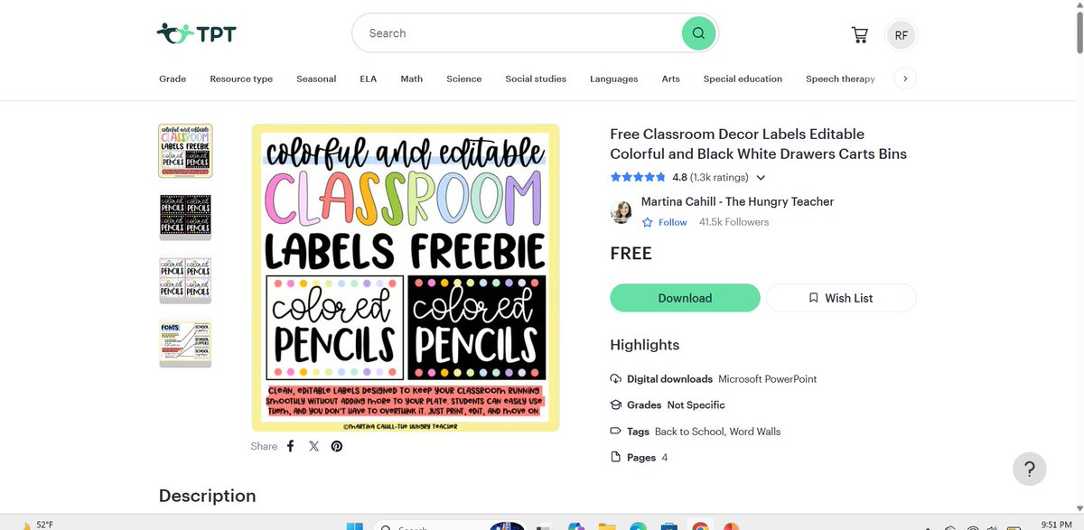Click the five-star rating icons
The image size is (1084, 530).
pos(639,177)
